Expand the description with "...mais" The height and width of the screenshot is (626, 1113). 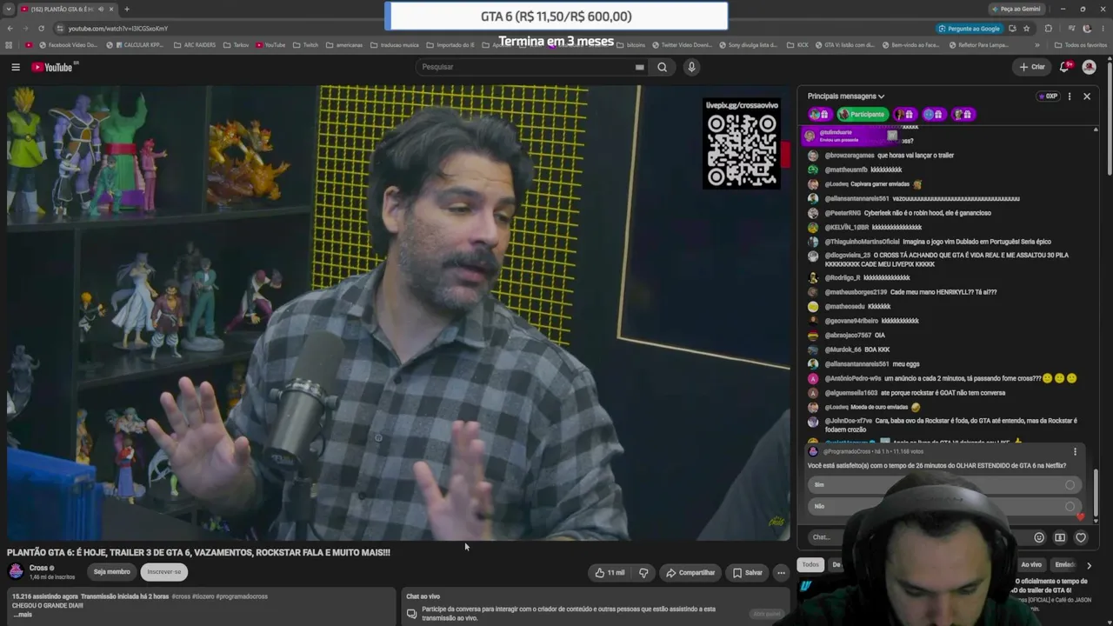click(x=23, y=615)
